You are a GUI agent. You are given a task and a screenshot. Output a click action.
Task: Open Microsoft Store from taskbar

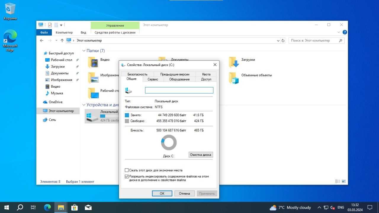pyautogui.click(x=75, y=207)
